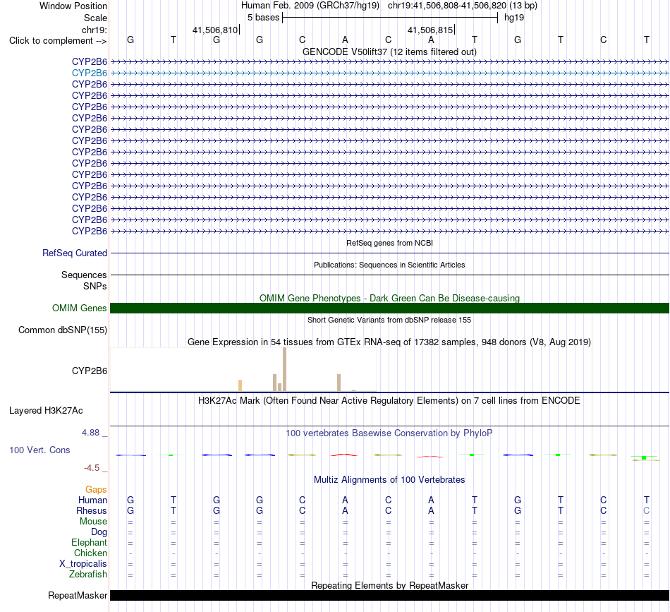Click the Scale label
Image resolution: width=670 pixels, height=612 pixels.
(95, 18)
